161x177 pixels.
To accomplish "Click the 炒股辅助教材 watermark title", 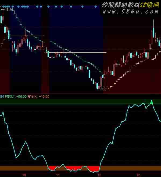I will (121, 5).
